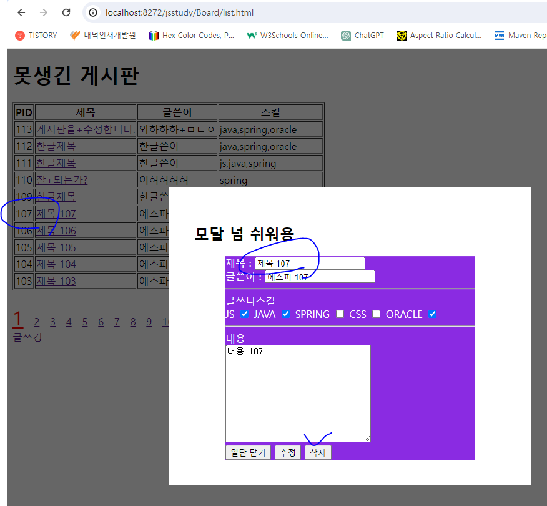Reload the page with refresh icon
The height and width of the screenshot is (506, 547).
[x=66, y=12]
